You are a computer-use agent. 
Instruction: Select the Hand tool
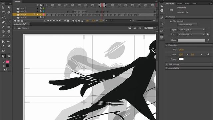[x=3, y=56]
